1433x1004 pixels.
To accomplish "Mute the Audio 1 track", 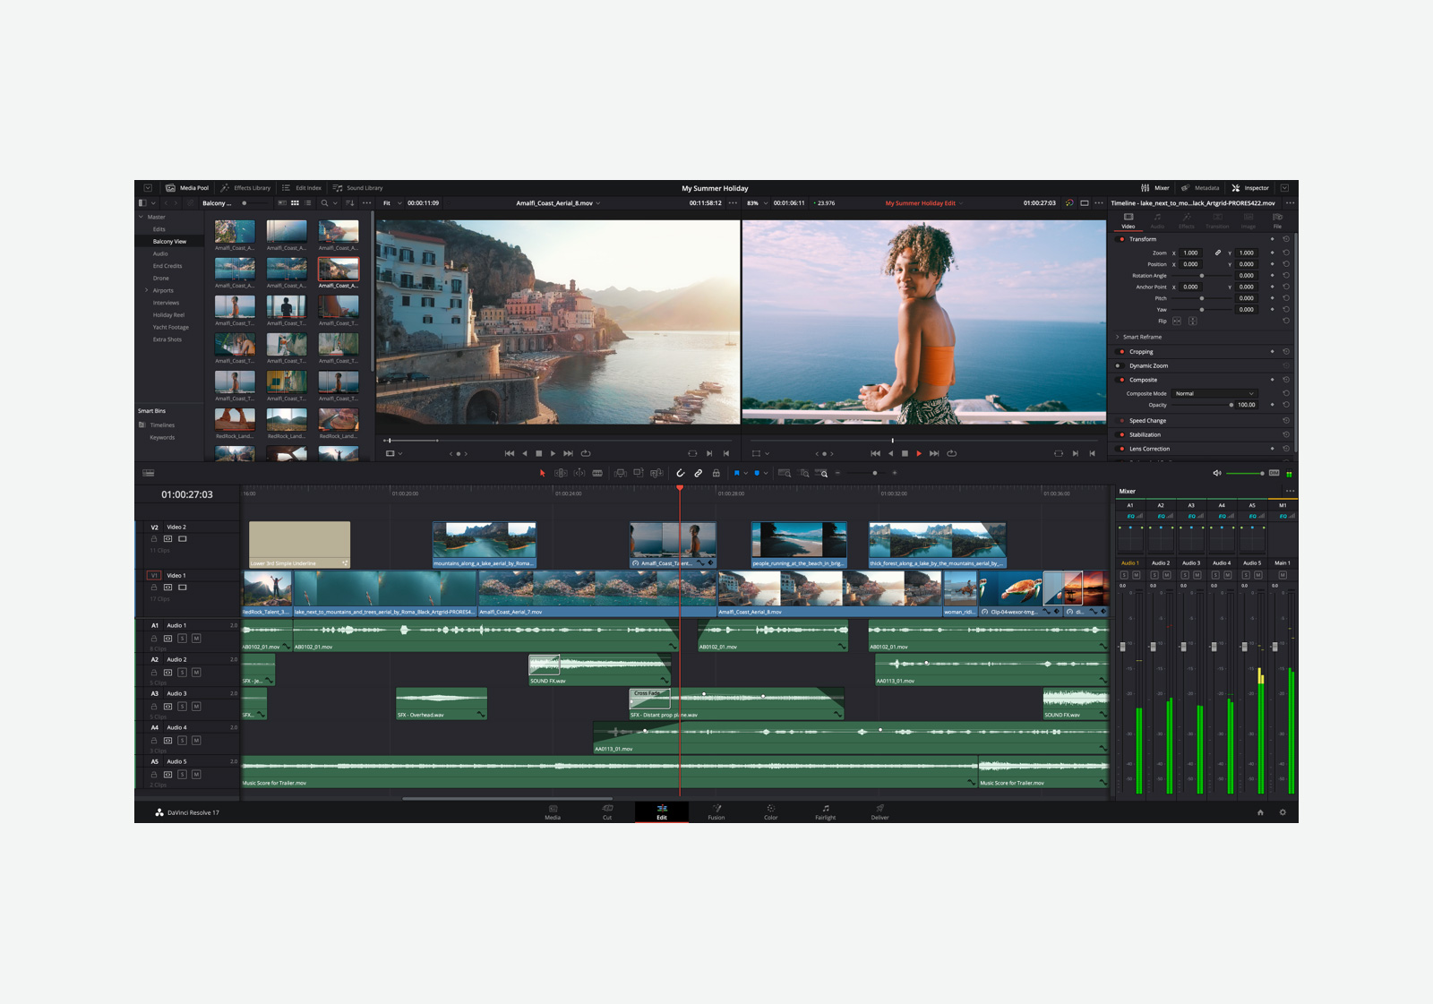I will coord(196,639).
